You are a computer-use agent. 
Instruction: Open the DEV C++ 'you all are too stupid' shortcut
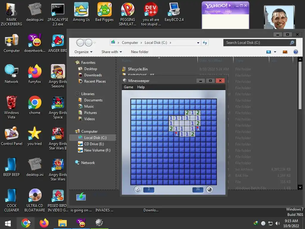151,14
